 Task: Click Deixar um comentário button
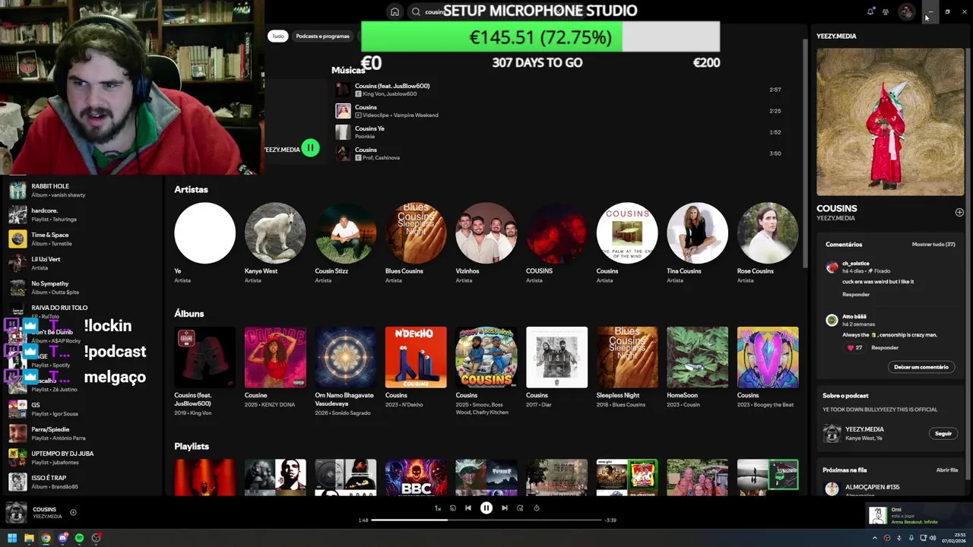click(921, 367)
